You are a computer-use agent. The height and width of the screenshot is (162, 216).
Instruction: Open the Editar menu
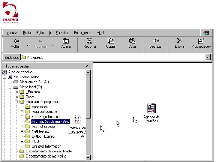[x=27, y=33]
